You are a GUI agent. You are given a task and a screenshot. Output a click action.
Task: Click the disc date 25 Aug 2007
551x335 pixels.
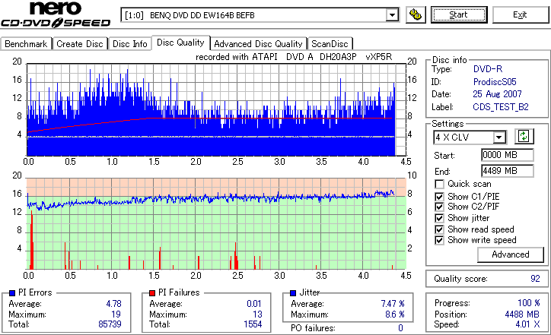click(497, 94)
